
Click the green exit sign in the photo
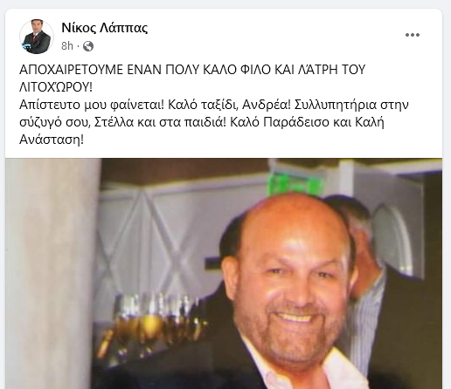[x=295, y=183]
